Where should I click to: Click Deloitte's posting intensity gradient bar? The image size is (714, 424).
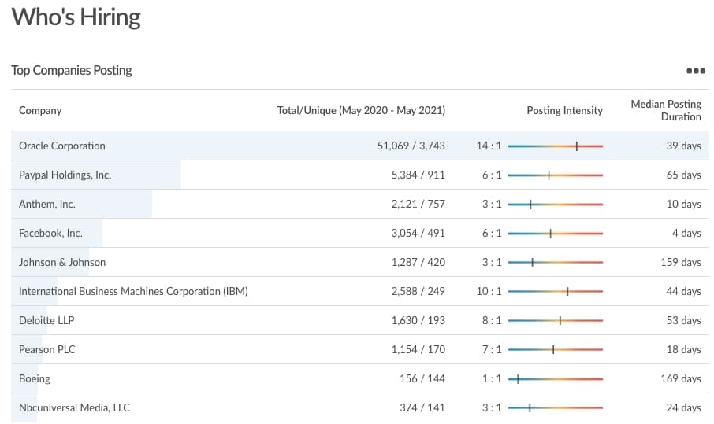tap(556, 320)
